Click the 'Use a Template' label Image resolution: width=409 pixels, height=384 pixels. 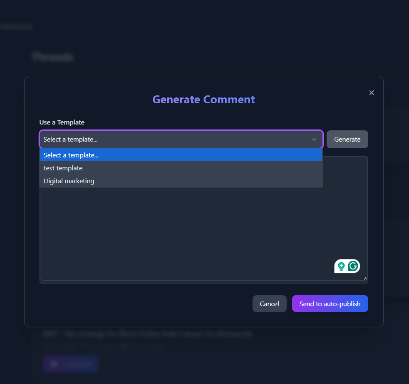pos(62,122)
